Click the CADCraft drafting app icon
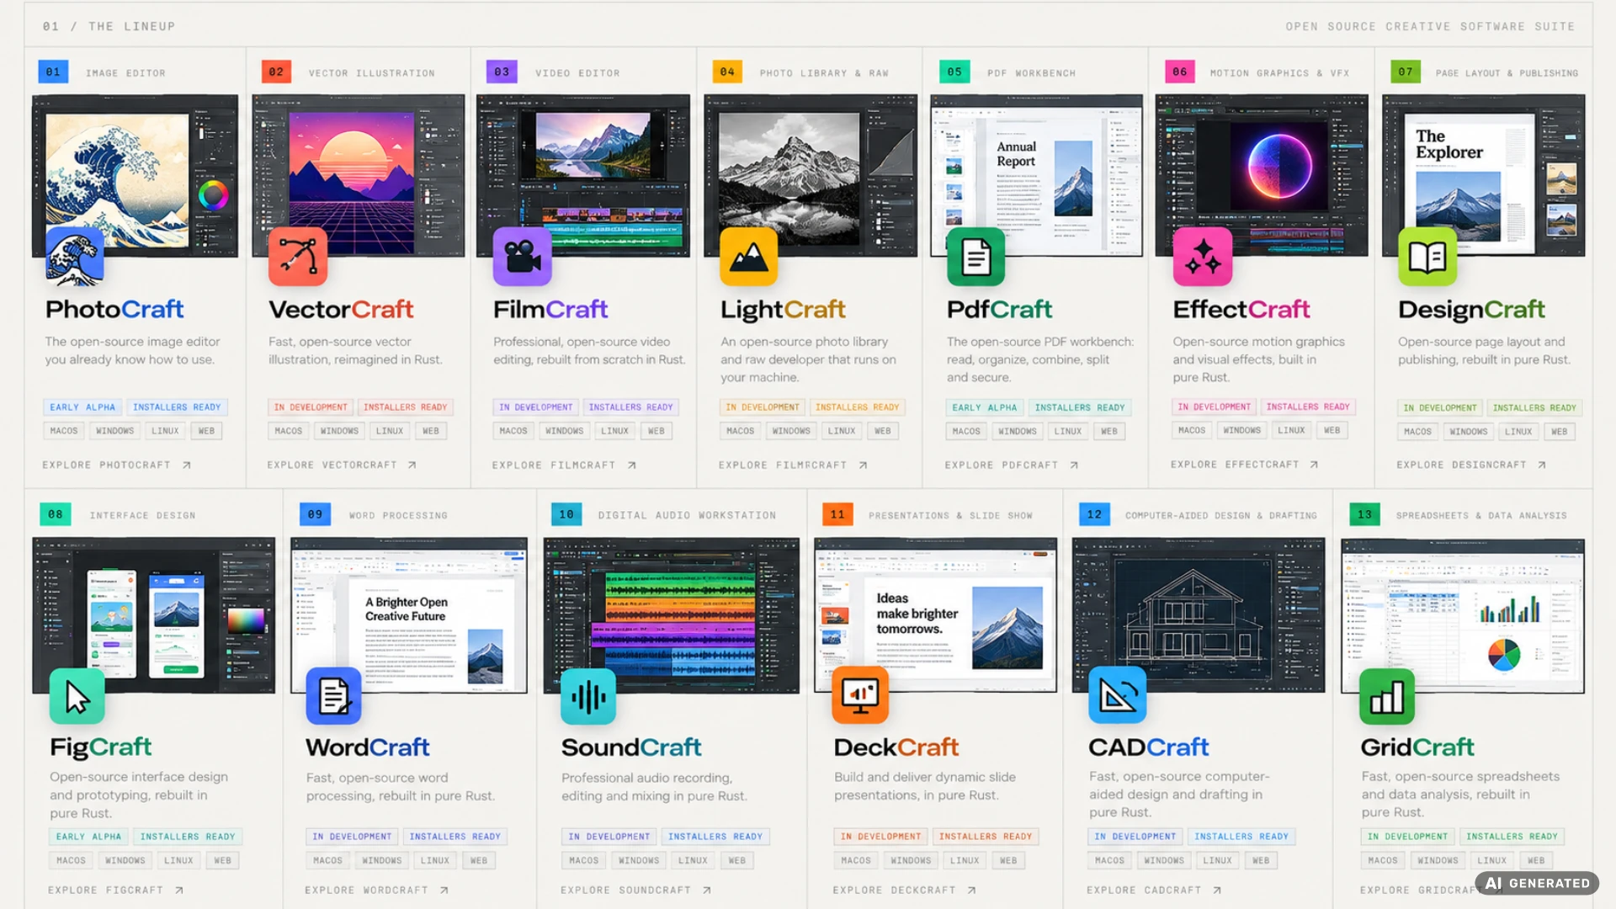 pos(1118,695)
